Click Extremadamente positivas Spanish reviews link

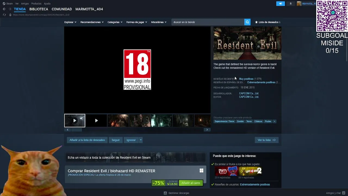261,82
